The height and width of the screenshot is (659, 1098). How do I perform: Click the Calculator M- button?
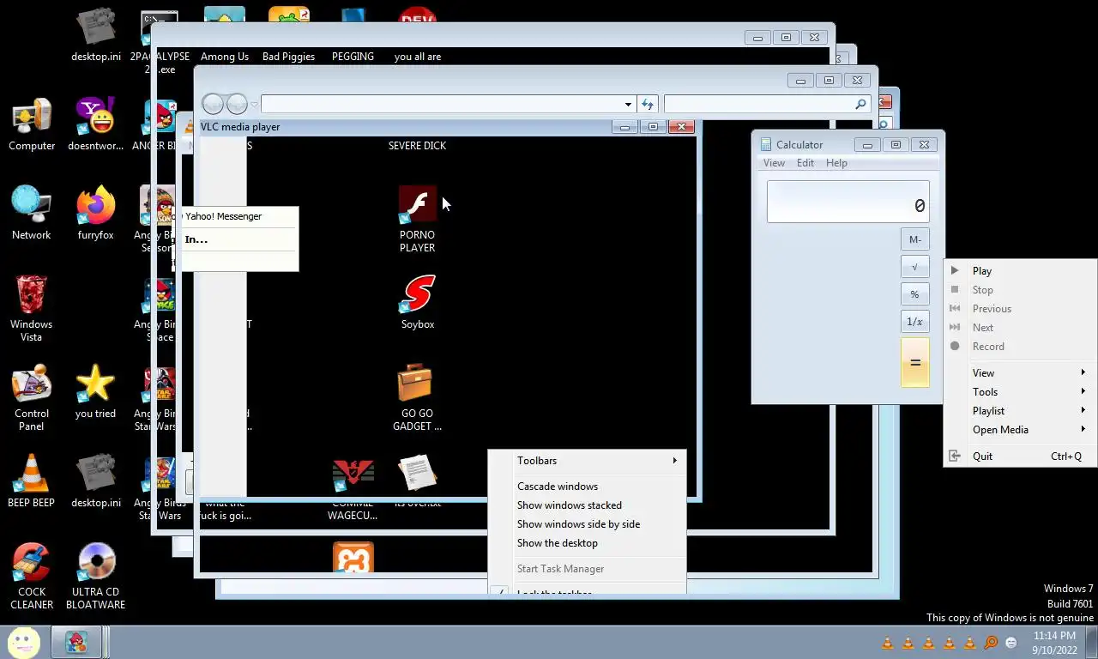(915, 239)
